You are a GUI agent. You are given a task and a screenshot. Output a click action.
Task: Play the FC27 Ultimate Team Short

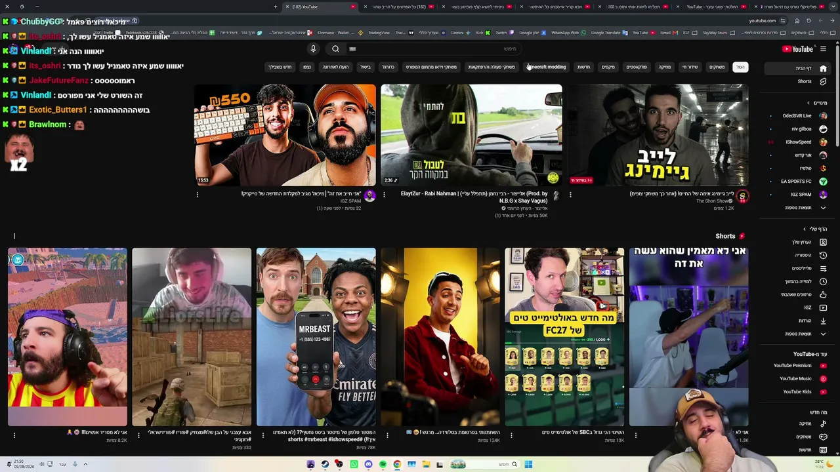coord(564,337)
